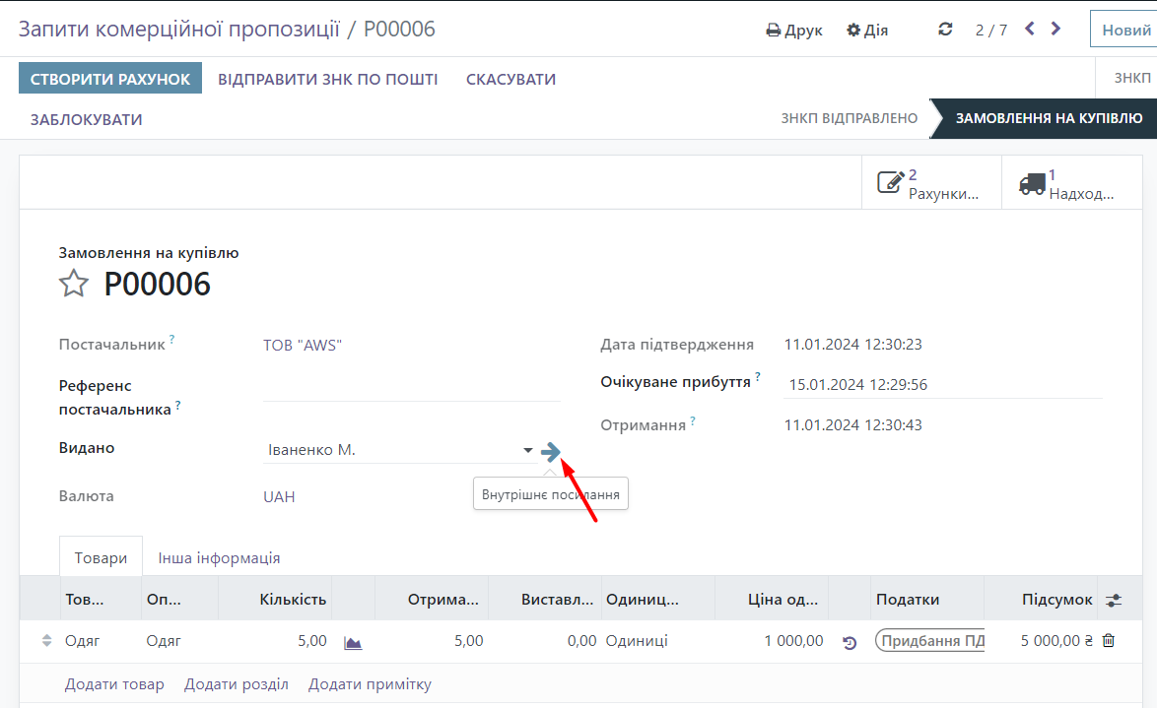Click the refresh icon near record counter
This screenshot has height=708, width=1157.
(x=946, y=30)
